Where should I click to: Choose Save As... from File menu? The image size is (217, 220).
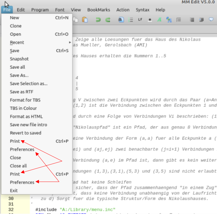[19, 75]
